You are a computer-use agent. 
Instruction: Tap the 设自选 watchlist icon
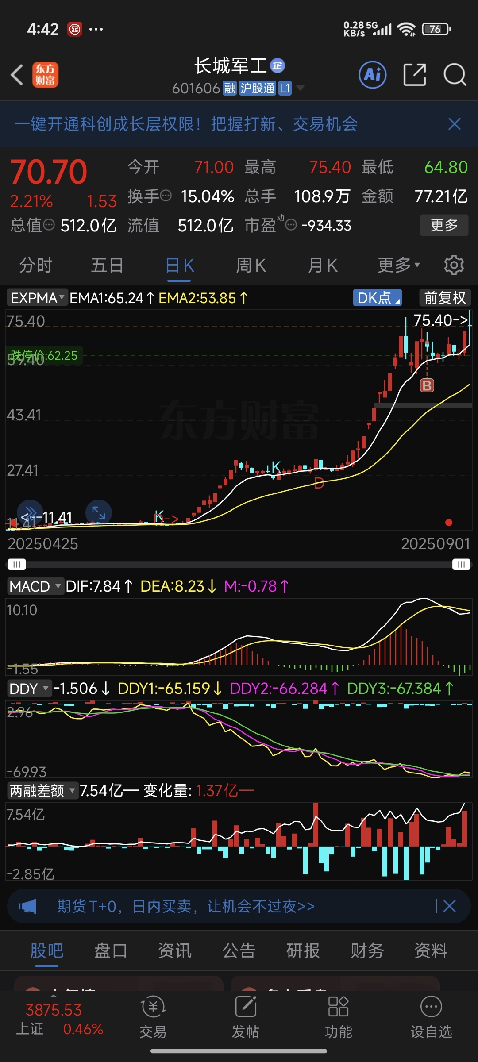[431, 1017]
